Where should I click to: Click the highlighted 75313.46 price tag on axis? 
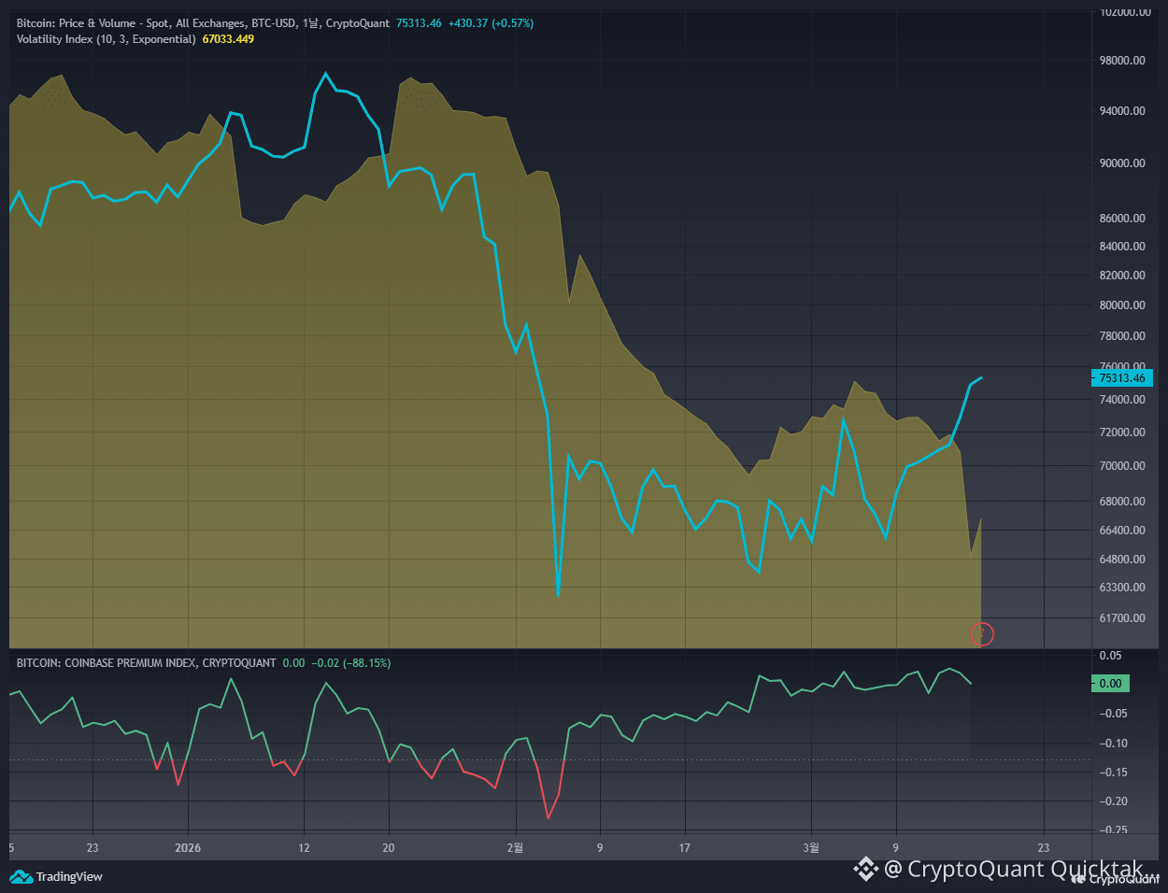[x=1122, y=378]
